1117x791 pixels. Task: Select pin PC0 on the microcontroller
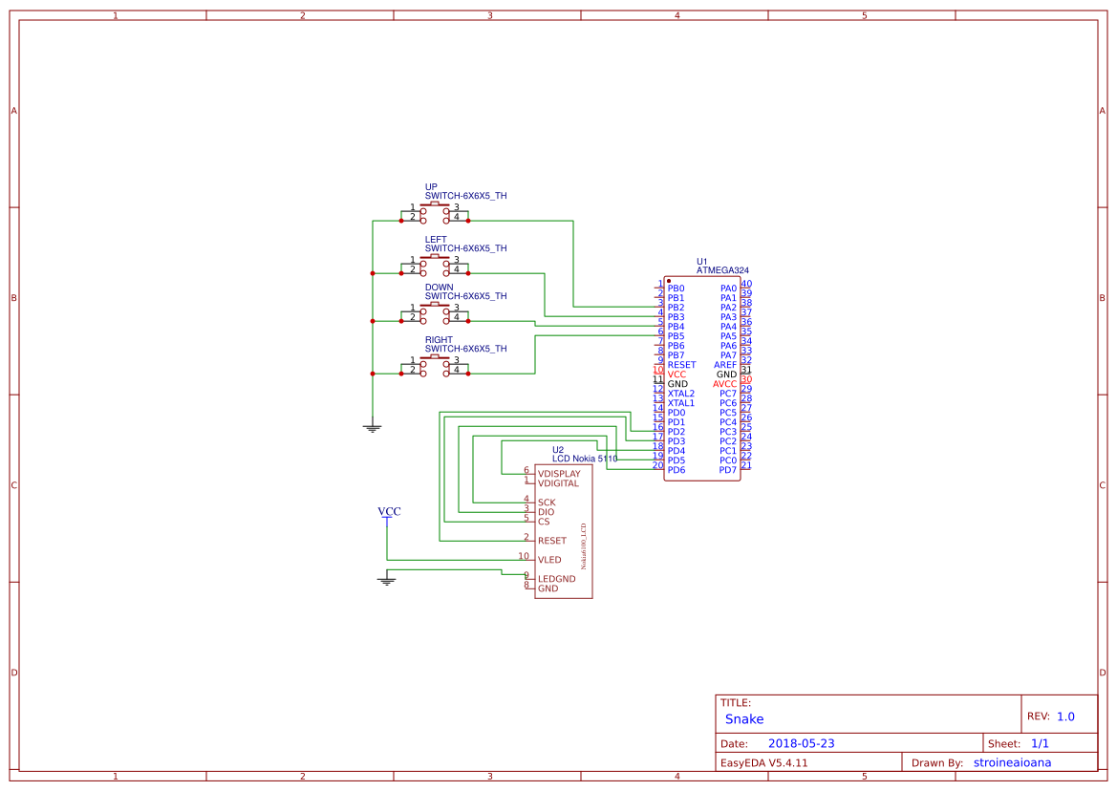(x=728, y=460)
